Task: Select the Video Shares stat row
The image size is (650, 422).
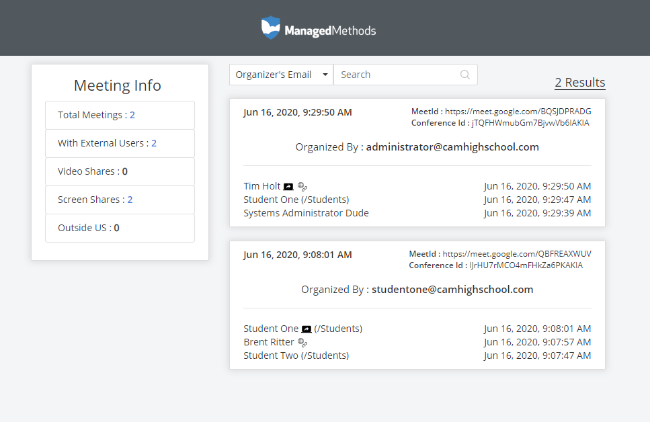Action: (120, 171)
